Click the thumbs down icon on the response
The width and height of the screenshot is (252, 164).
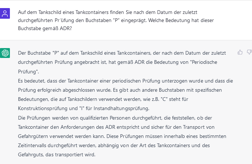(x=249, y=52)
